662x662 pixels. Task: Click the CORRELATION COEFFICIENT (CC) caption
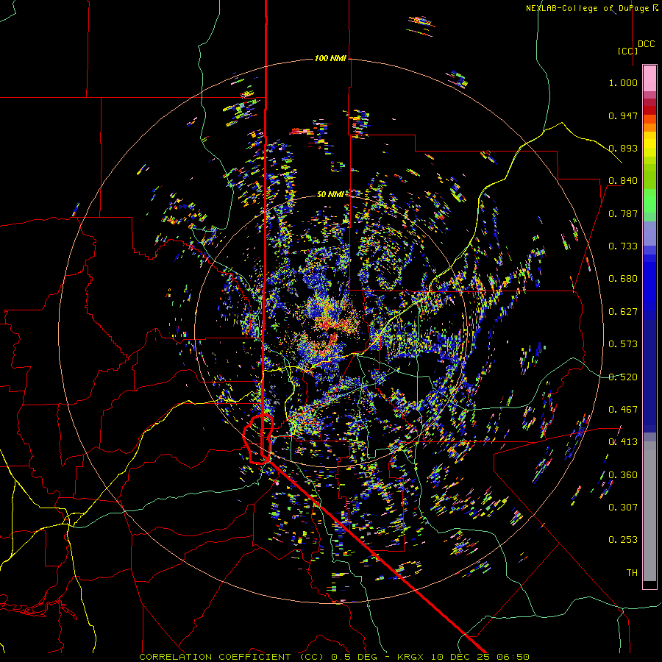coord(232,657)
